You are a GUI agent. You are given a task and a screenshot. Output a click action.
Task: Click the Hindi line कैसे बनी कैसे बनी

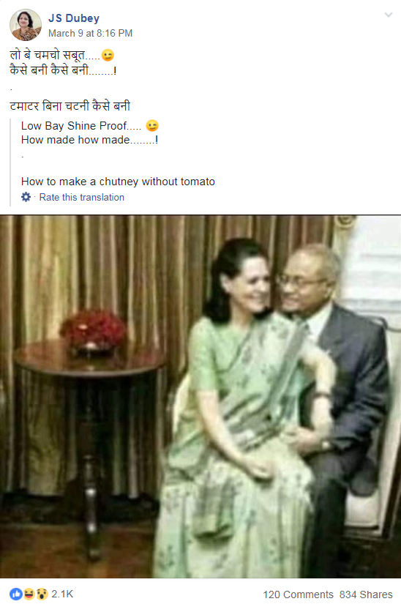[63, 70]
